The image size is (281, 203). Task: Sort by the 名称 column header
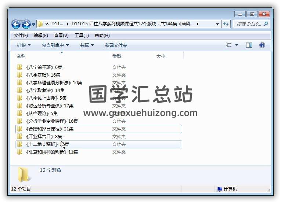pyautogui.click(x=21, y=56)
